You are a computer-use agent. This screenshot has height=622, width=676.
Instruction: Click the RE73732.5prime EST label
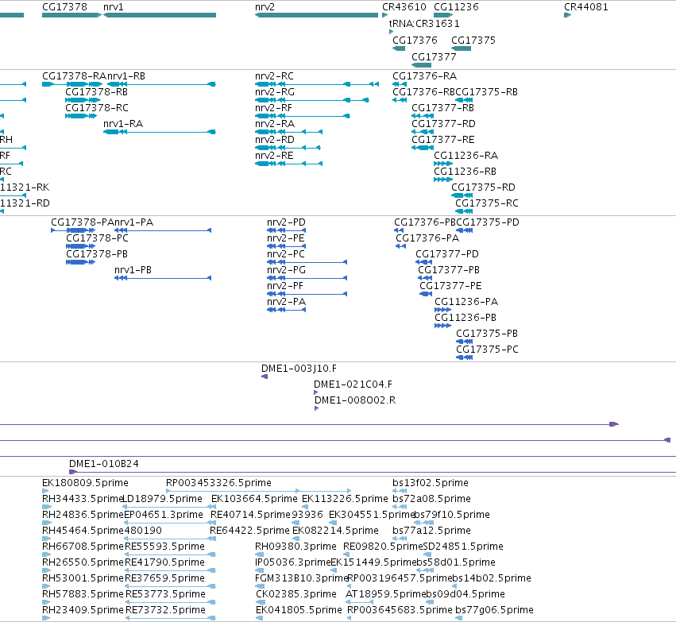click(165, 609)
